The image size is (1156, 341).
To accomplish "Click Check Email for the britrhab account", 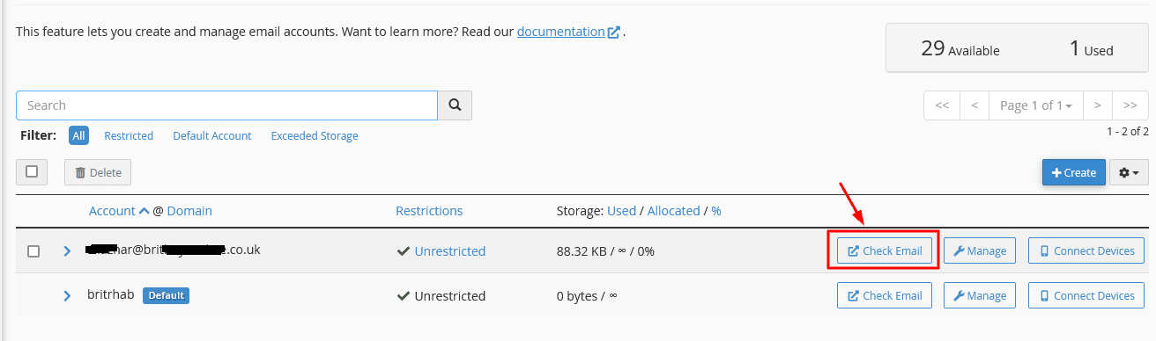I will click(x=885, y=295).
